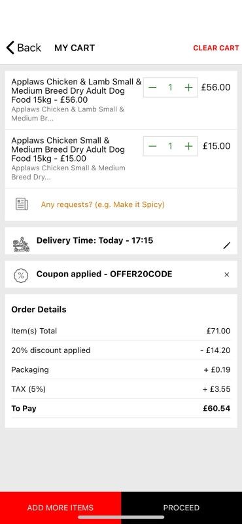Tap the Coupon applied row text
The width and height of the screenshot is (242, 524).
point(104,274)
